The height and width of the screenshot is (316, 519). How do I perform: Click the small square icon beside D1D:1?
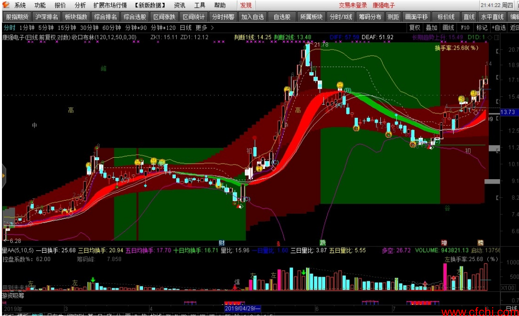[x=496, y=37]
